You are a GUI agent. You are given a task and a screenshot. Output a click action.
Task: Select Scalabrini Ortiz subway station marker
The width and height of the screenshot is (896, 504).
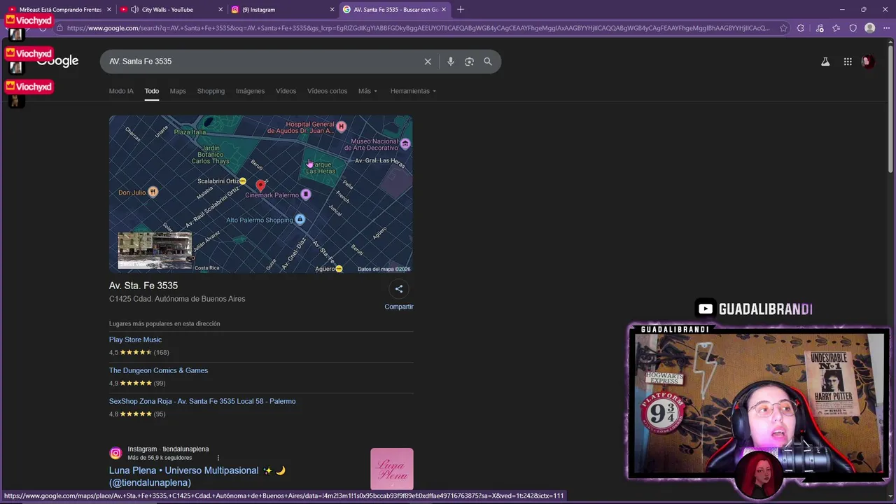243,181
